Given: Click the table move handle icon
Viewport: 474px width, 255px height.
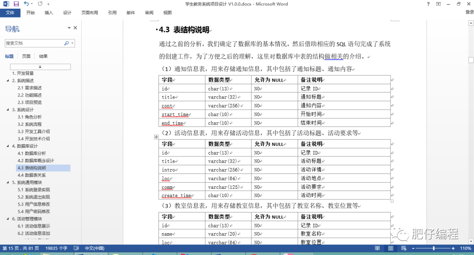Looking at the screenshot, I should tap(156, 137).
